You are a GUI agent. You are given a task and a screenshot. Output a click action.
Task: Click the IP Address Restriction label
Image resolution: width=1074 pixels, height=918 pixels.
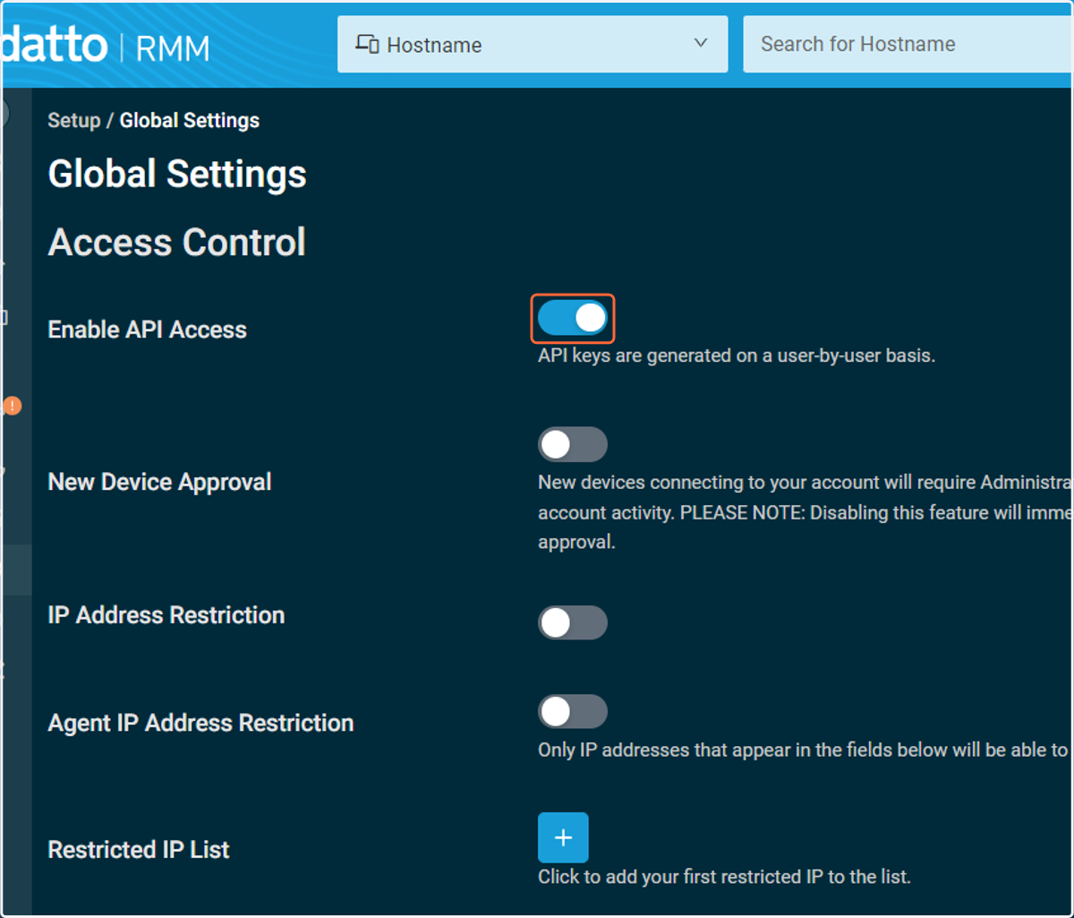[x=166, y=615]
